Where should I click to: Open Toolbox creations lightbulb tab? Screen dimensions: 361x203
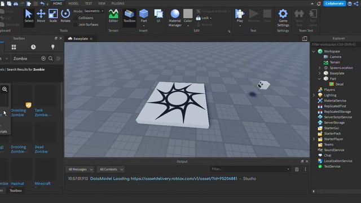point(52,47)
